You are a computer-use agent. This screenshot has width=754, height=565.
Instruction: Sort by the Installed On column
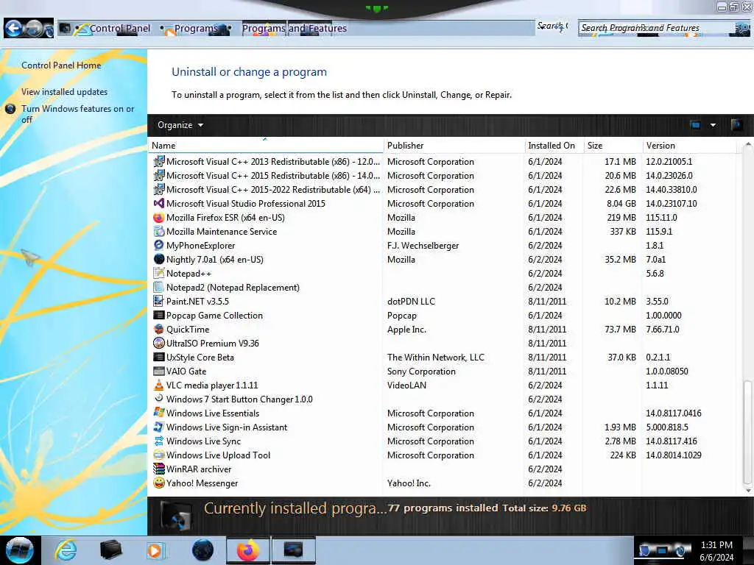click(x=554, y=146)
